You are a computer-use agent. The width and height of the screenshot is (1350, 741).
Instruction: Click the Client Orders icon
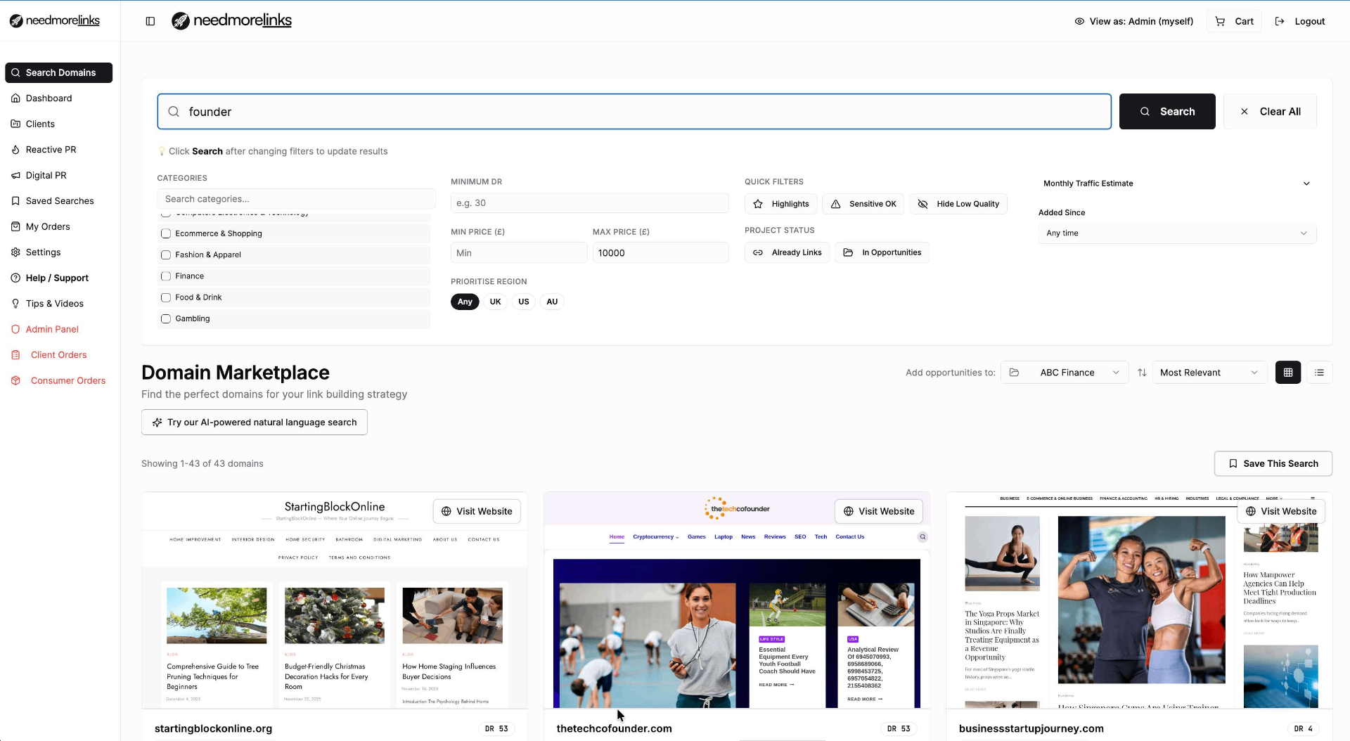coord(15,355)
